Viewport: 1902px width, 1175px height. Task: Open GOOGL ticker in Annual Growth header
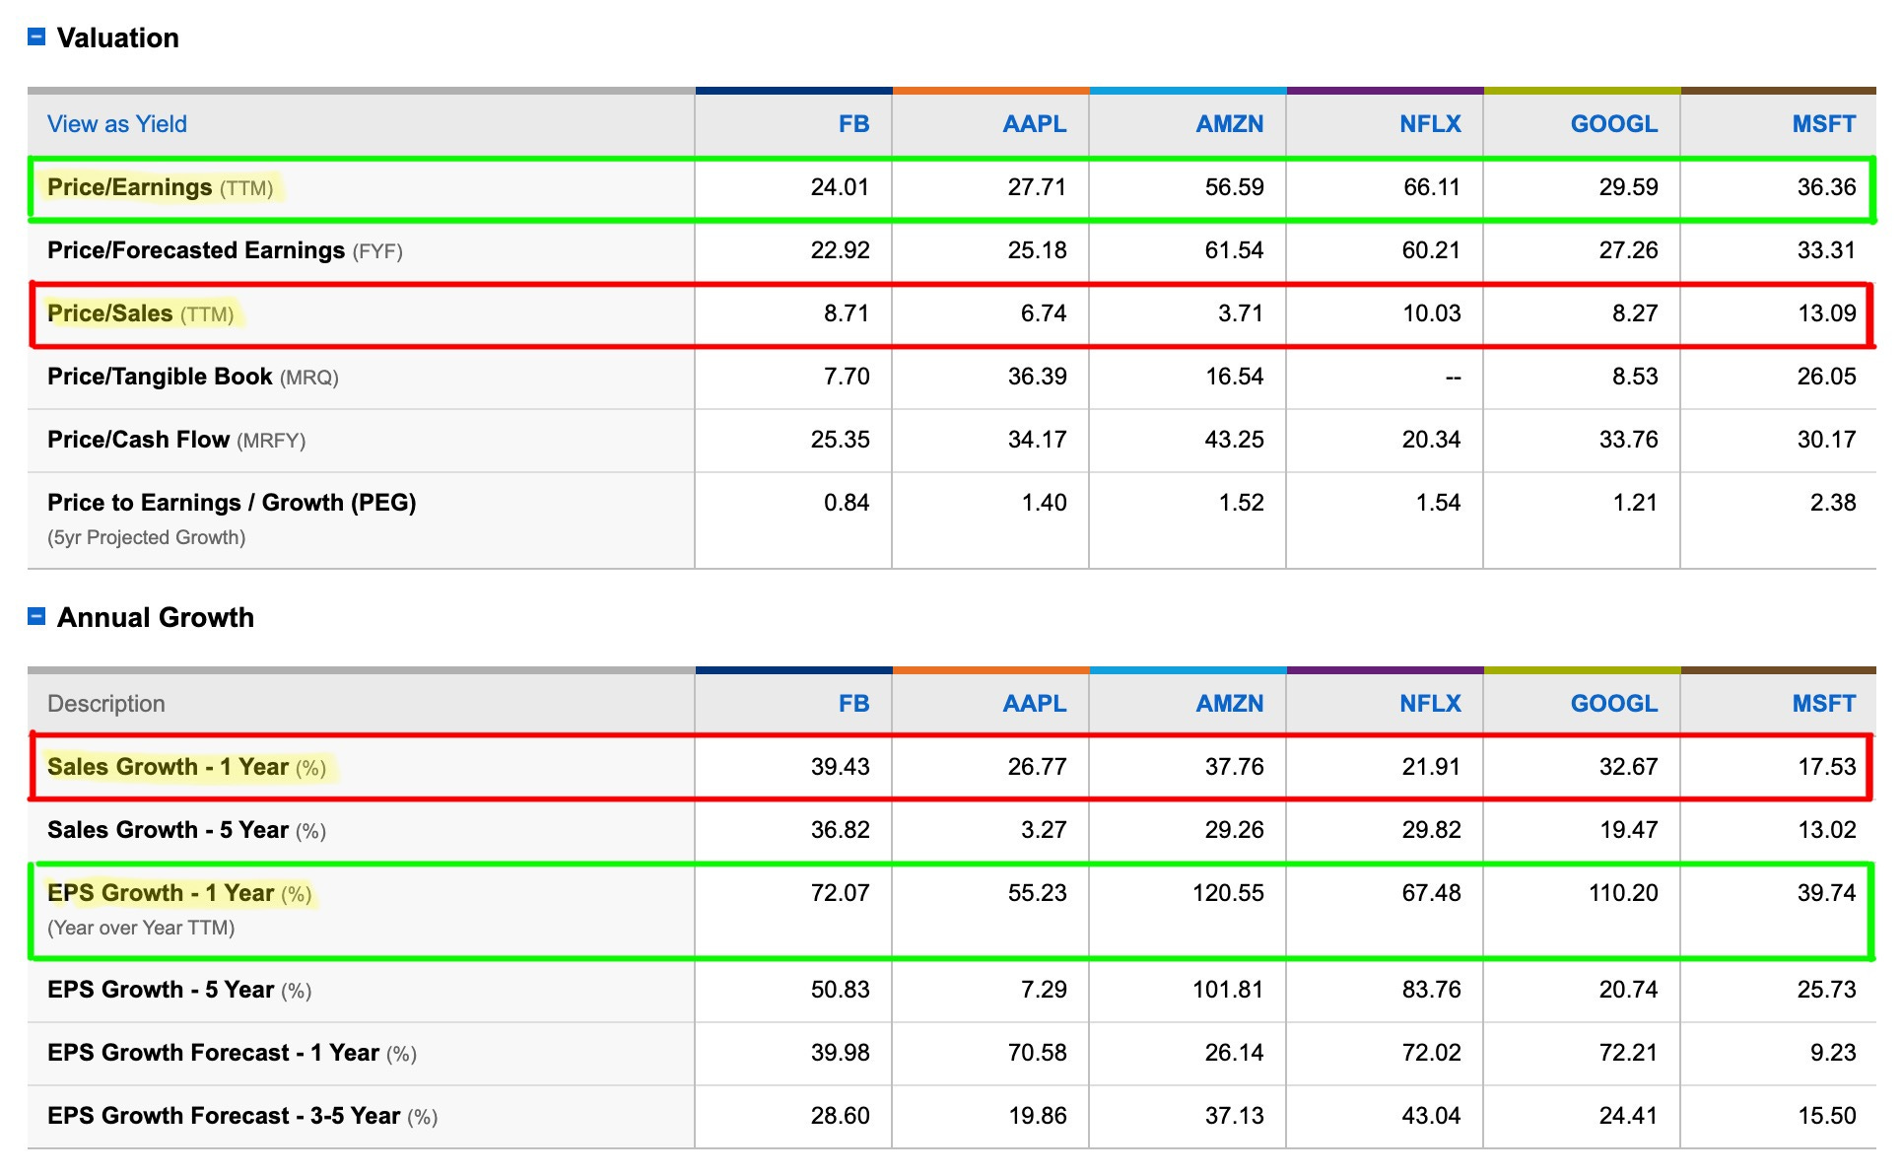tap(1613, 704)
